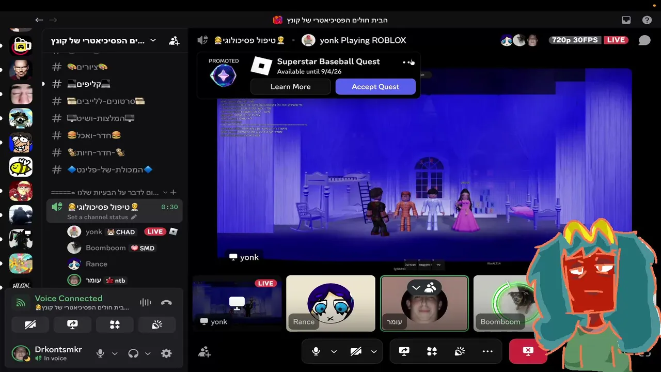Open the המלצות-ושיט channel
The height and width of the screenshot is (372, 661).
[114, 118]
